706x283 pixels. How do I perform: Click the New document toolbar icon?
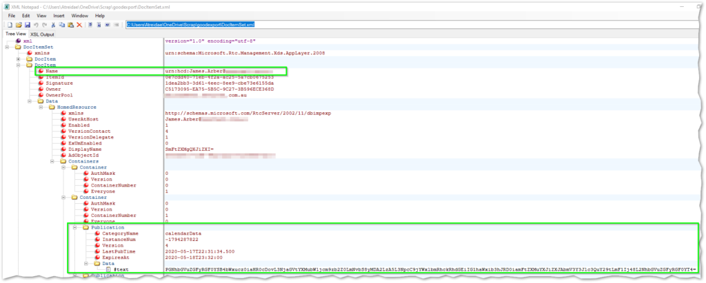[x=9, y=25]
